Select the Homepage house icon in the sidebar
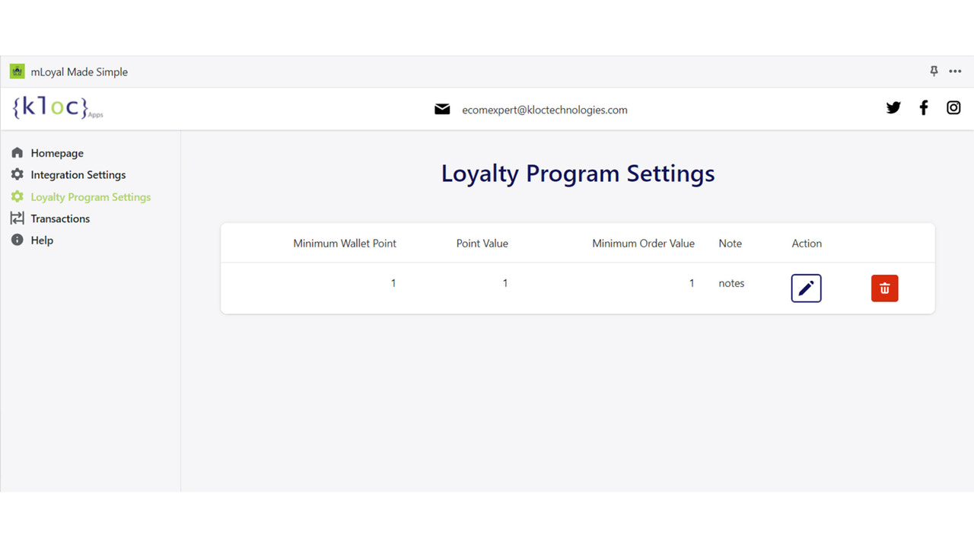 click(x=17, y=152)
